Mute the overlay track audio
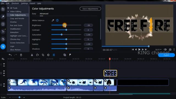 pyautogui.click(x=4, y=73)
